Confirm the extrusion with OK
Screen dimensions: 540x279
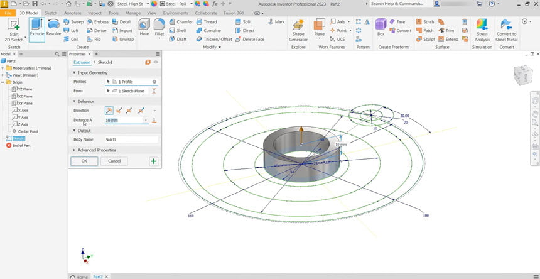pos(84,161)
